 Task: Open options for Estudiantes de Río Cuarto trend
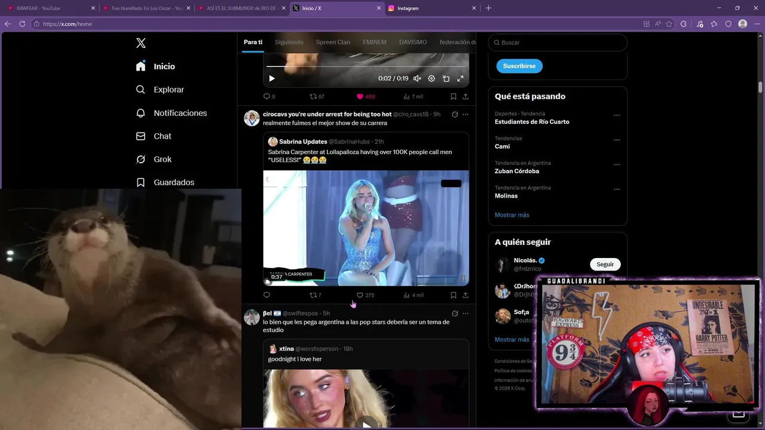click(x=617, y=115)
